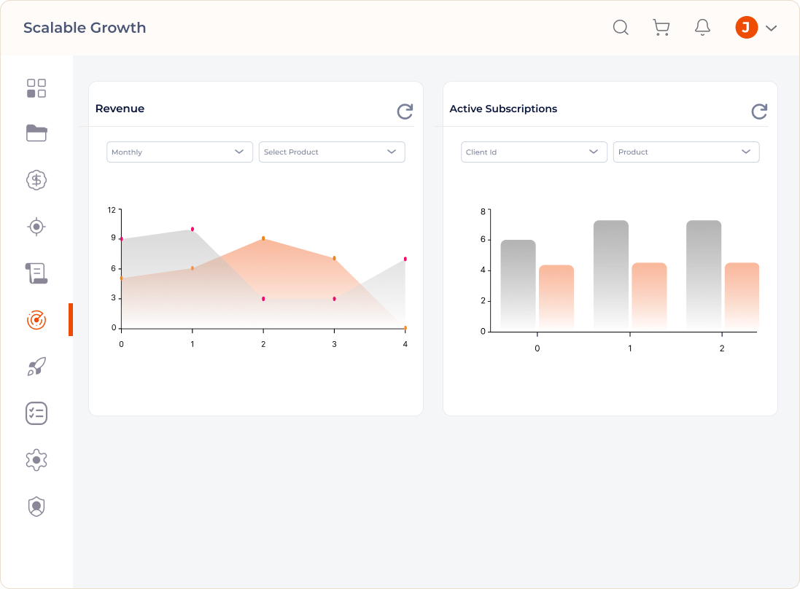Open the scroll document icon in sidebar
800x589 pixels.
pos(36,273)
